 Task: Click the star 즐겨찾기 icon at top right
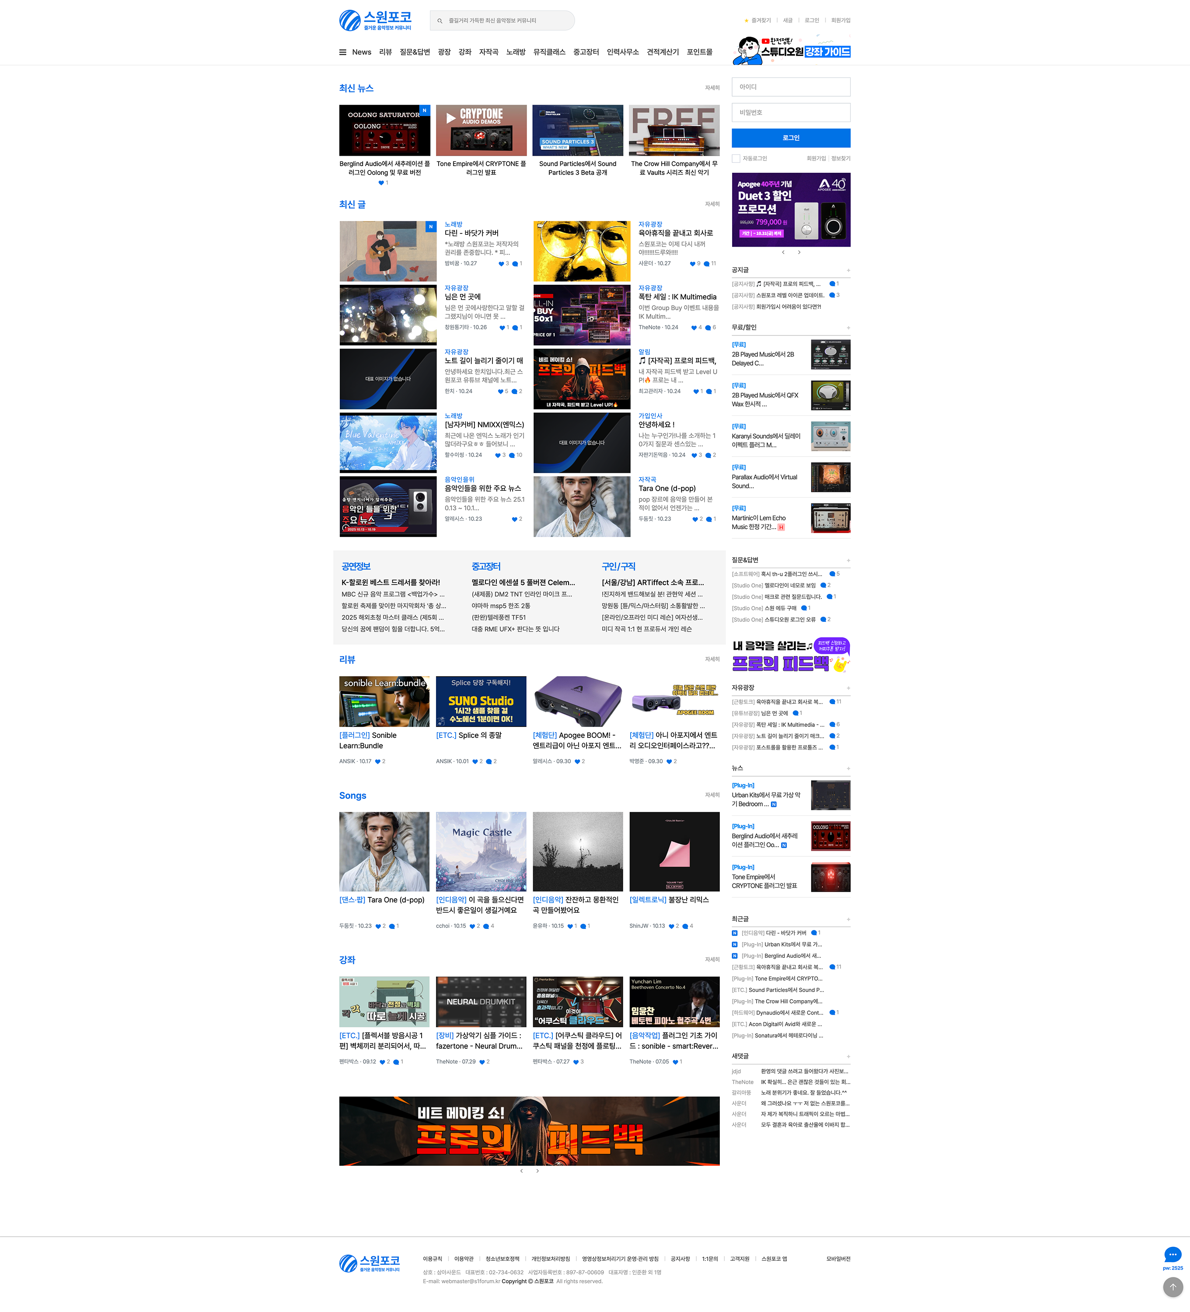746,21
